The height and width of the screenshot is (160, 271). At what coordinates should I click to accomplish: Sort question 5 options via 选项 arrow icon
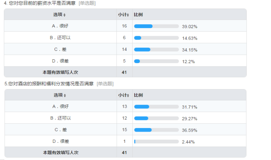tap(65, 95)
